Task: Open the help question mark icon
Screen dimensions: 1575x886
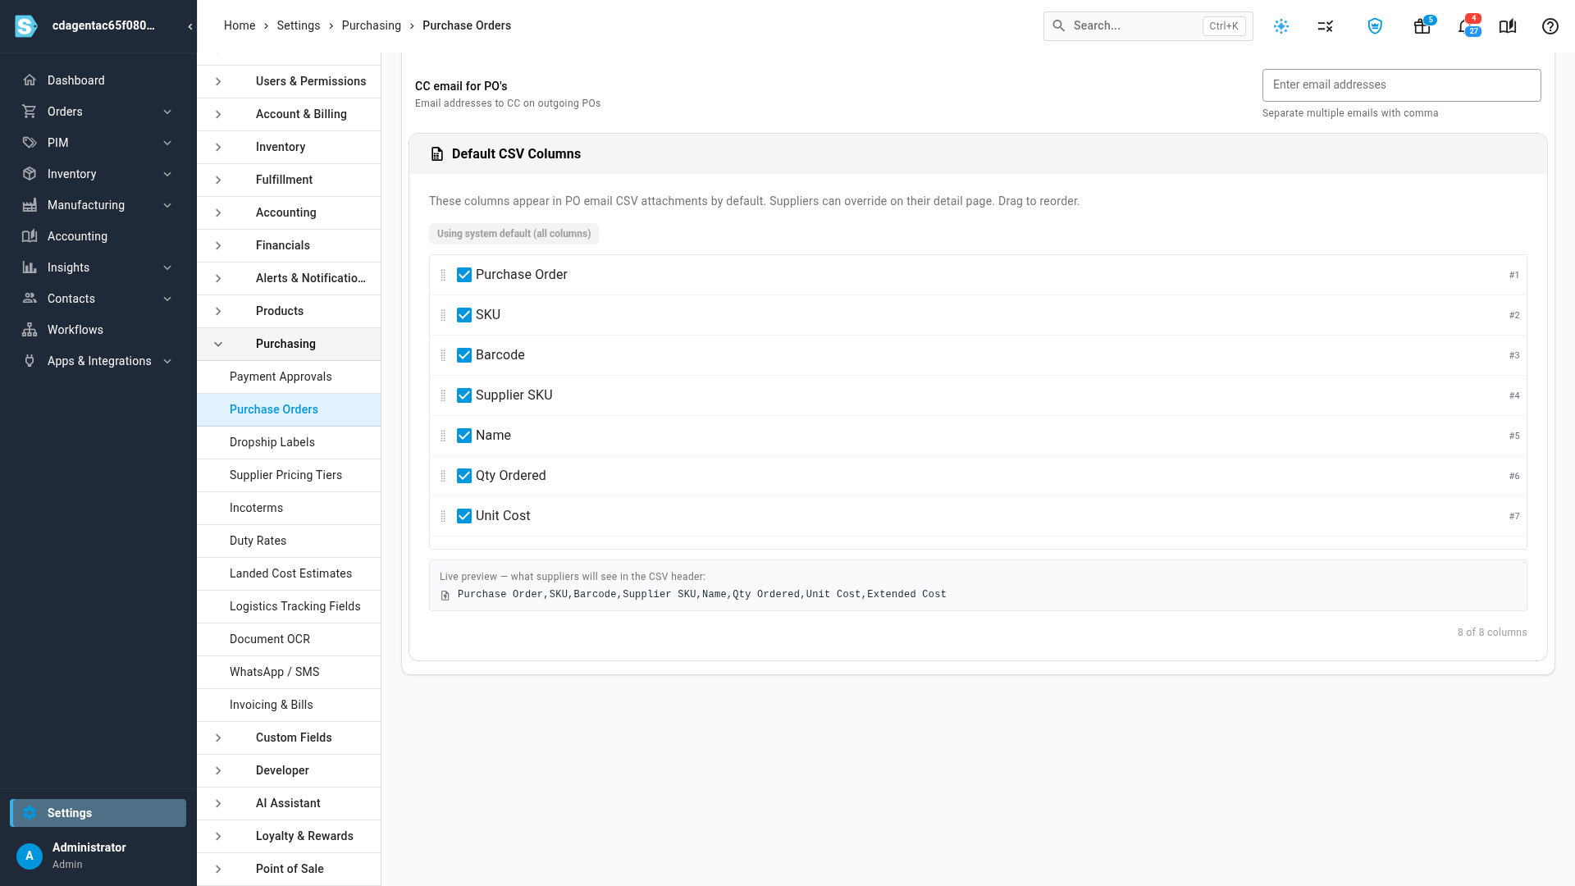Action: 1550,26
